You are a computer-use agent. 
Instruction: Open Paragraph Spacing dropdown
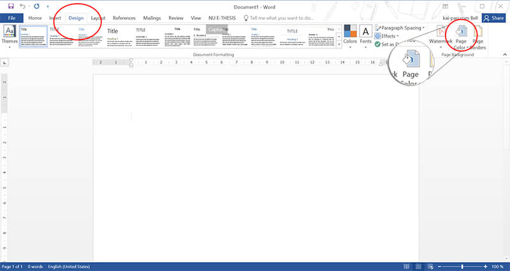[x=400, y=28]
